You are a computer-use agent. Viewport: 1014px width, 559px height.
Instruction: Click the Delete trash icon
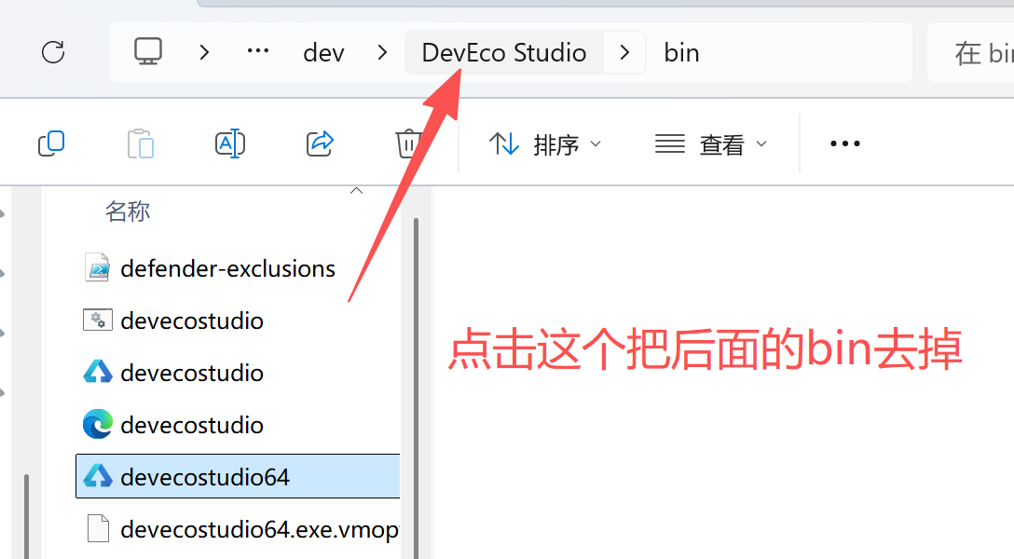[407, 143]
